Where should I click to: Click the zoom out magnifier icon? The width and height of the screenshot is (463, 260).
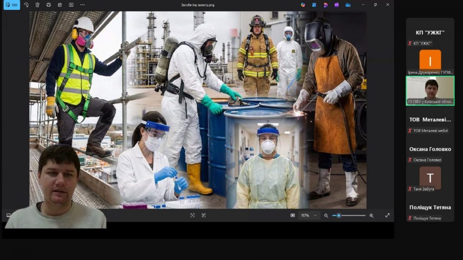(326, 215)
